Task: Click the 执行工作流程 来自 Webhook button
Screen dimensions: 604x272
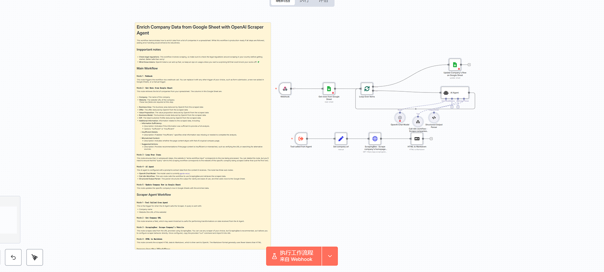Action: (294, 256)
